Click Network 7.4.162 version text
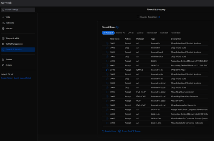This screenshot has height=141, width=214. click(7, 74)
